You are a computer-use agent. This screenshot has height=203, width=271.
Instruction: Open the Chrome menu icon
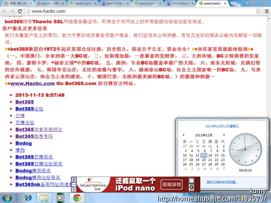point(267,12)
